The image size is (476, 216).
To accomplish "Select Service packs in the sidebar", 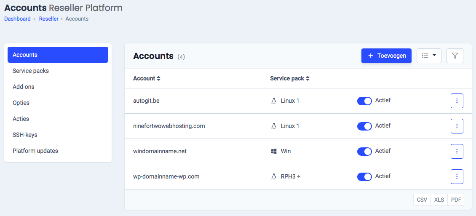I will click(31, 71).
